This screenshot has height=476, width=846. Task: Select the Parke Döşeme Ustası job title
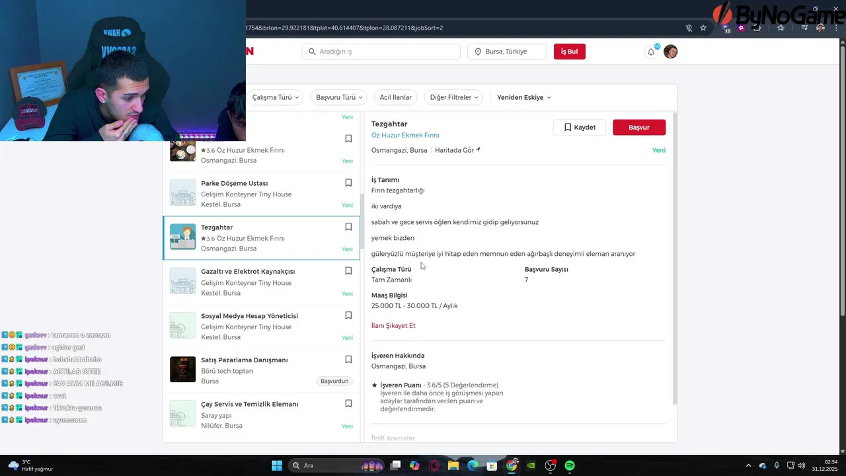(x=234, y=183)
